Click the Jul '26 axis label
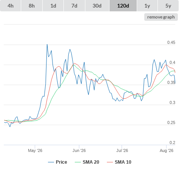This screenshot has width=179, height=172. 122,150
